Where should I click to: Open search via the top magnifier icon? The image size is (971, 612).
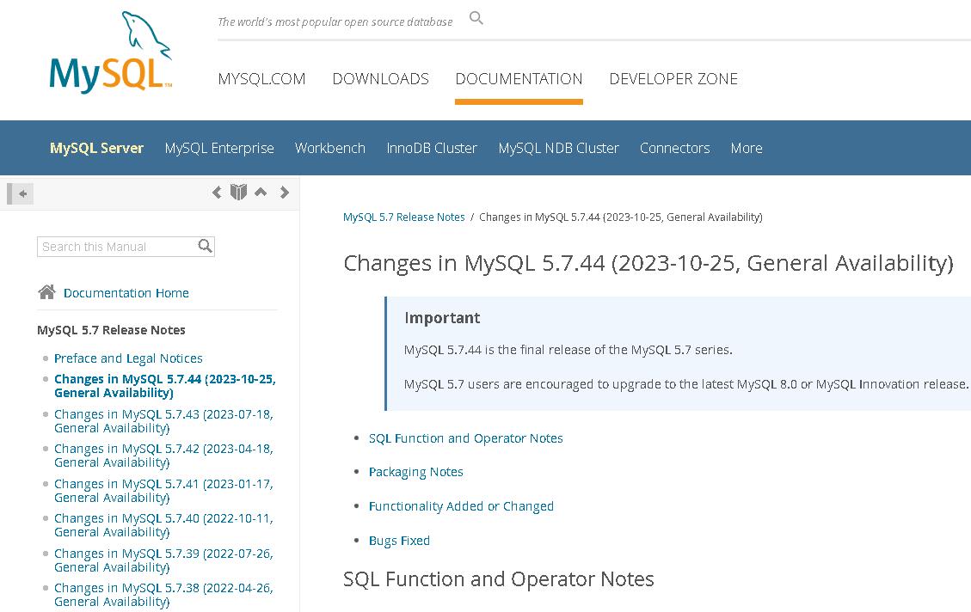point(476,17)
